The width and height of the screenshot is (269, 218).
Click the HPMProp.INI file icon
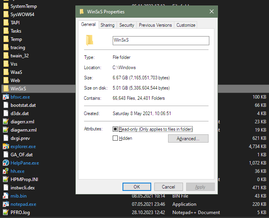pos(6,179)
